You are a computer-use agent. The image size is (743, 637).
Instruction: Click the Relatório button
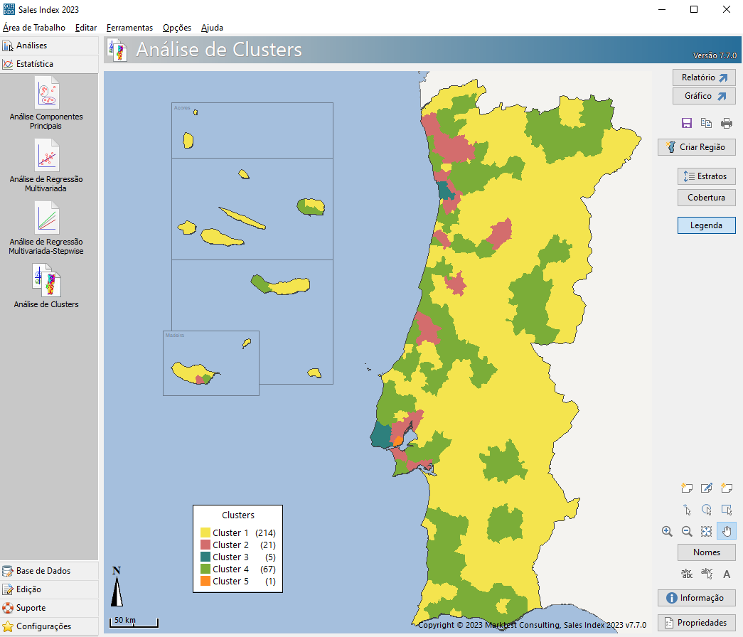point(704,77)
